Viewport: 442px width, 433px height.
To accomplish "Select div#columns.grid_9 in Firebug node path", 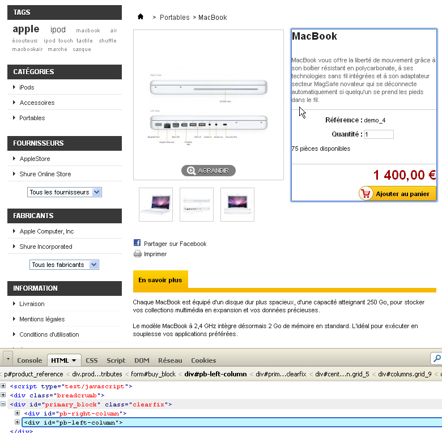I will coord(405,374).
